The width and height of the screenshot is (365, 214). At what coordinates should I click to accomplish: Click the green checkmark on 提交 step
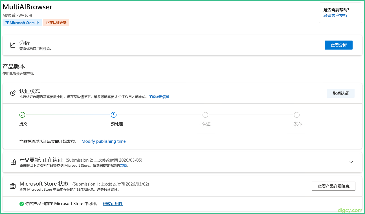[22, 115]
